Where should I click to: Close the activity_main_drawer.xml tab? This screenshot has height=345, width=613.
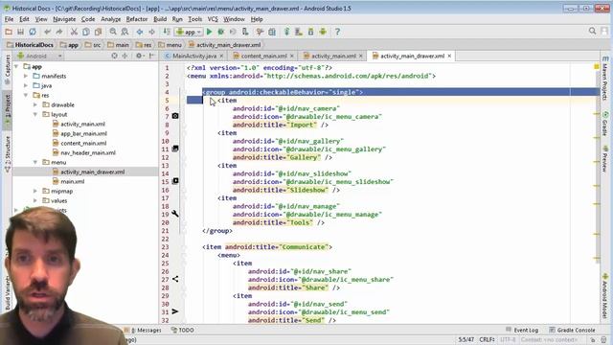(x=449, y=56)
